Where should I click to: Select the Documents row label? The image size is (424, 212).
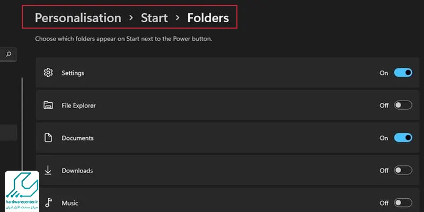pos(77,138)
